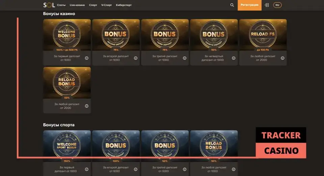Show info for sport first deposit bonus

tap(87, 169)
